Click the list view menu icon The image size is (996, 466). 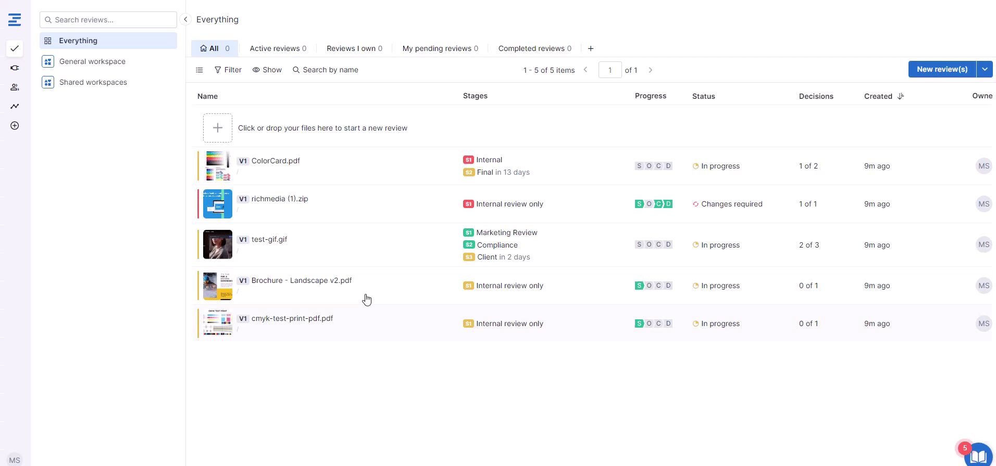[x=200, y=70]
